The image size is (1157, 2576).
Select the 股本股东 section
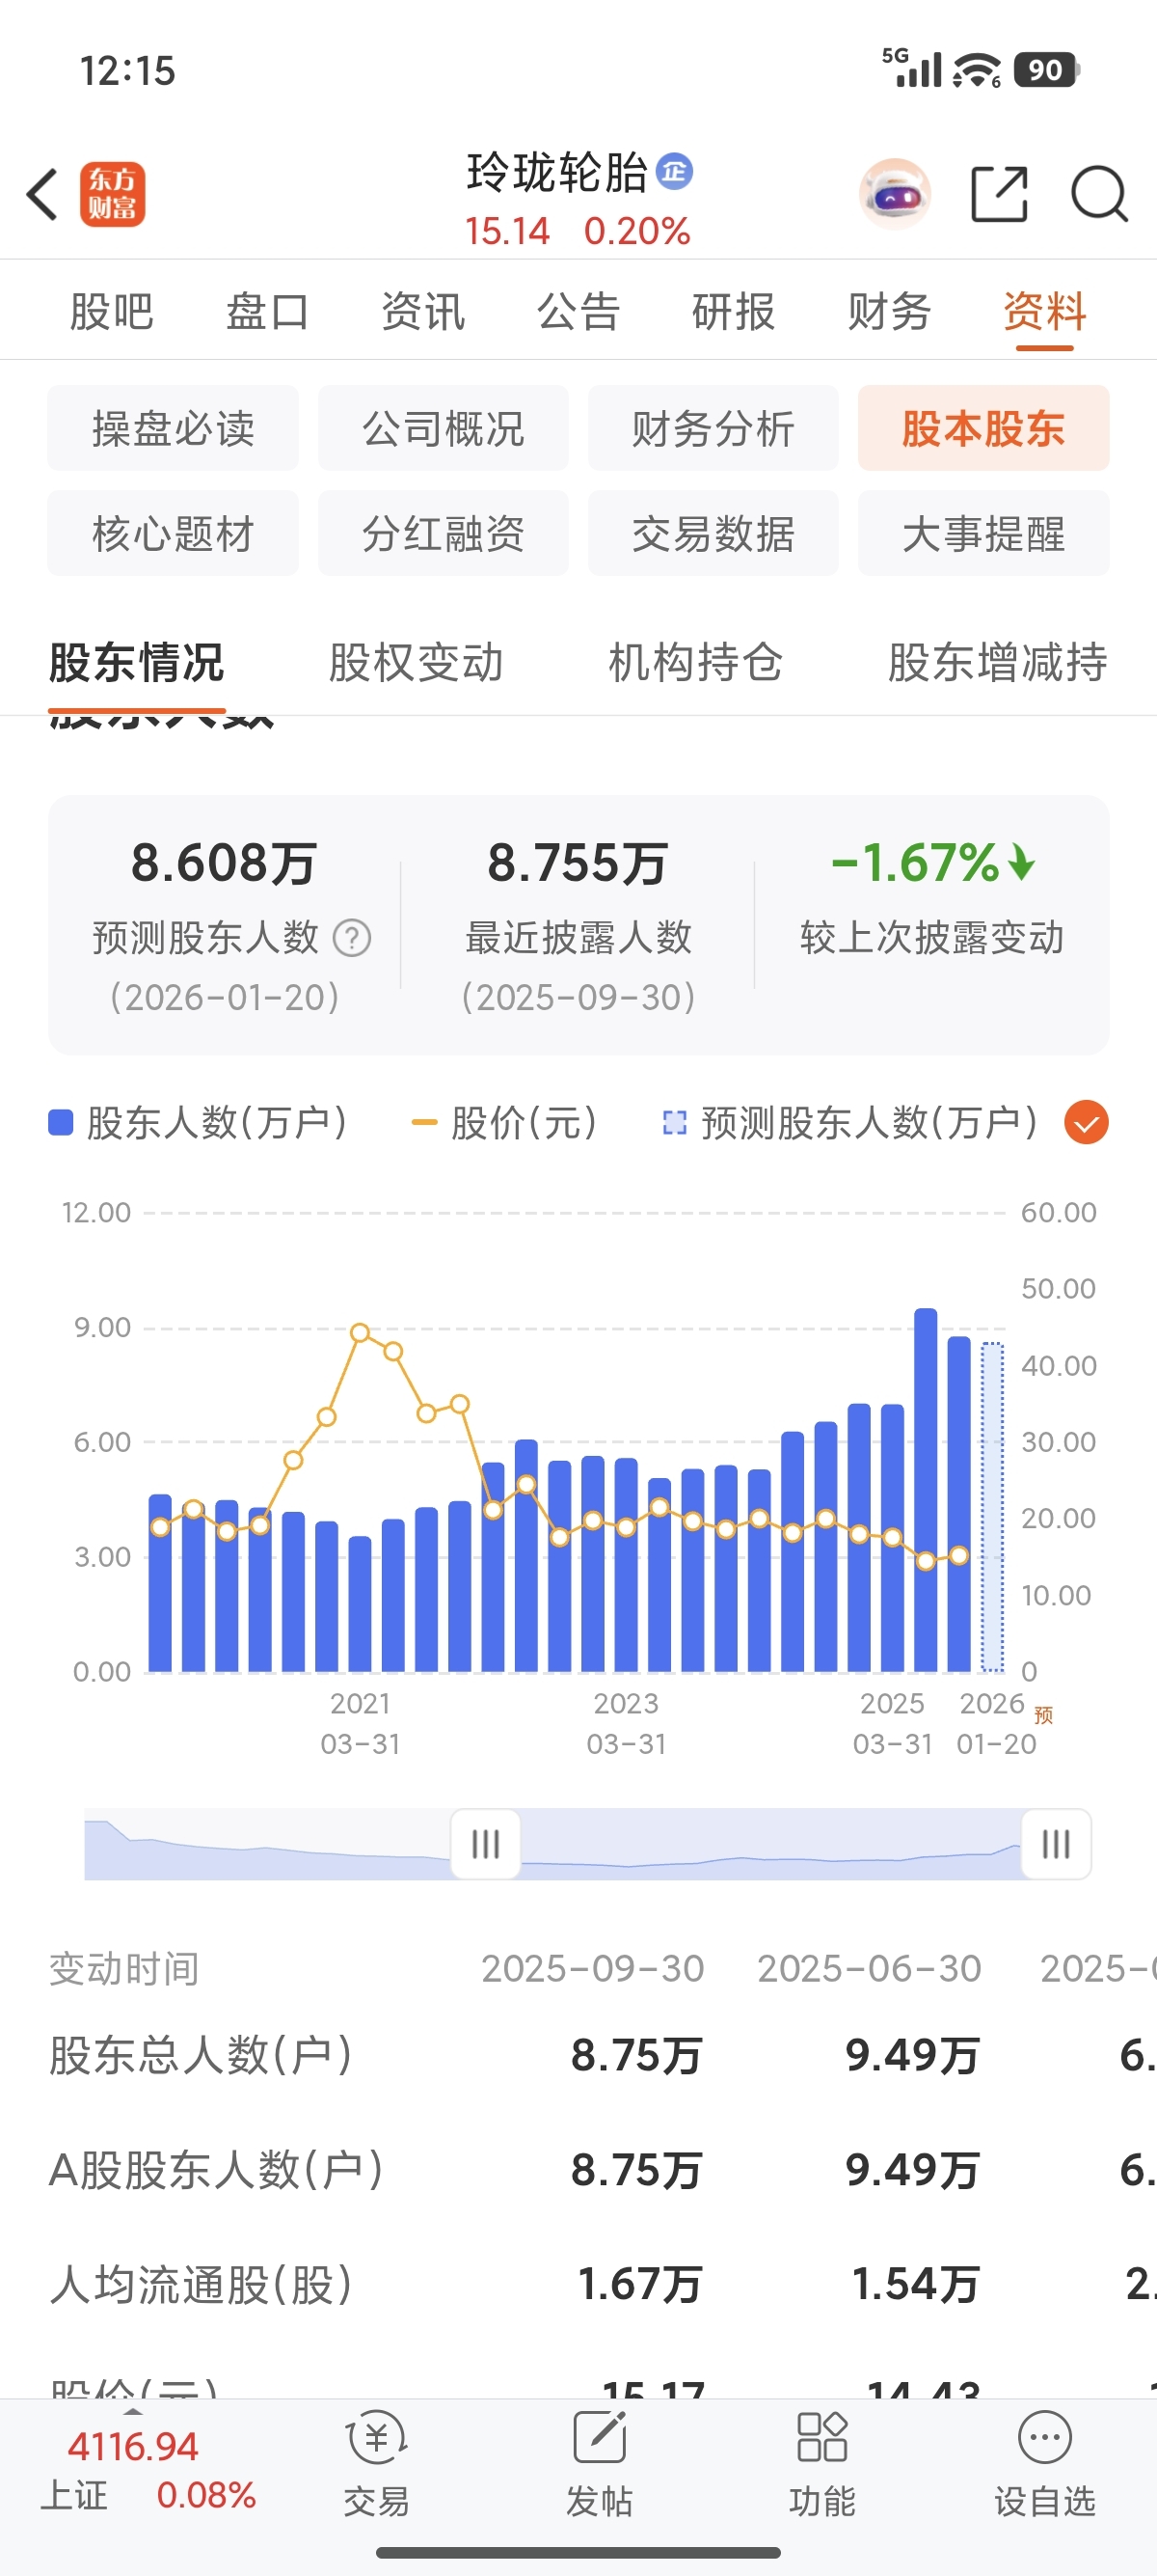[983, 428]
